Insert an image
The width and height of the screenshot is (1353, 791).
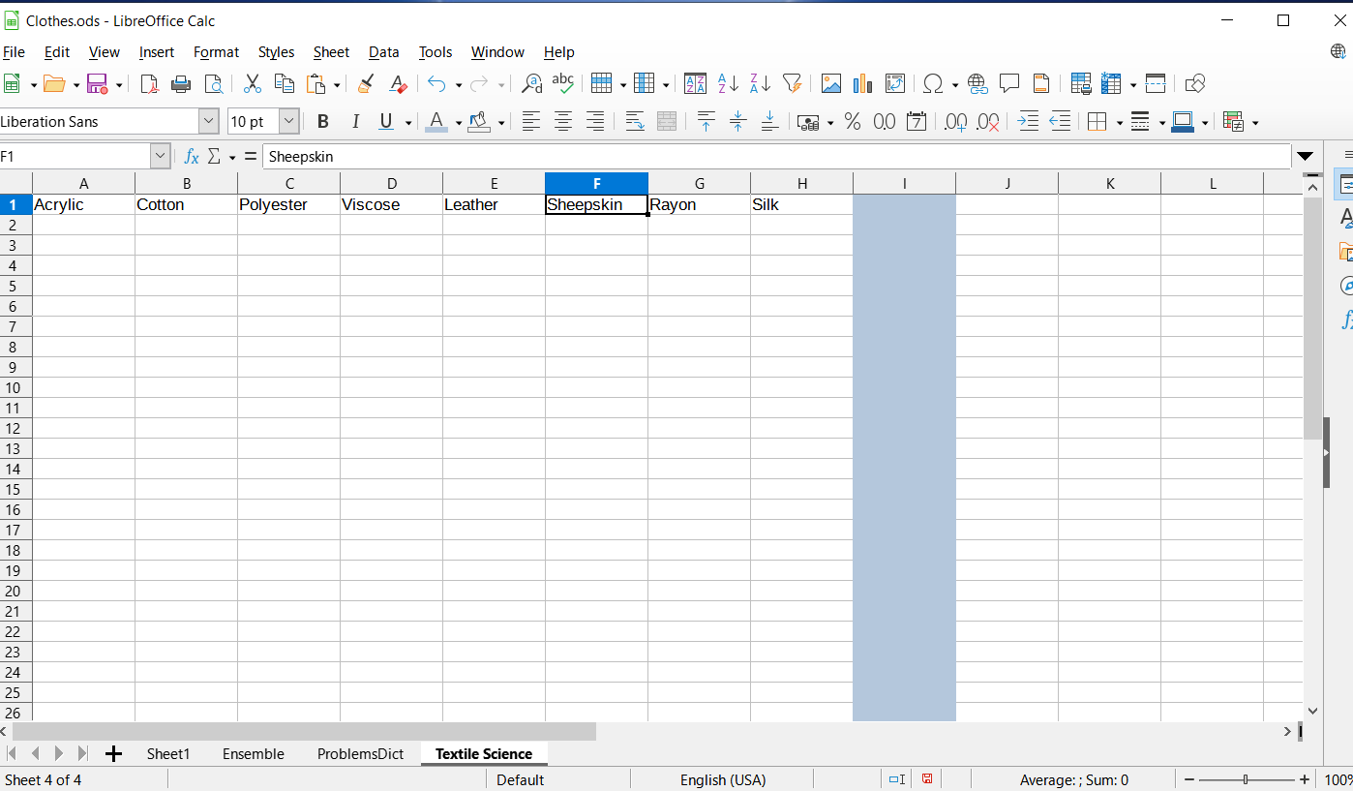(x=831, y=84)
